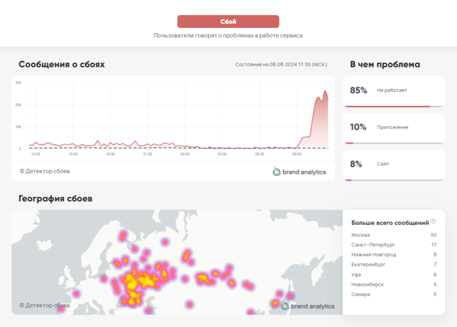
Task: Click the Brand Analytics logo under the chart
Action: point(299,171)
